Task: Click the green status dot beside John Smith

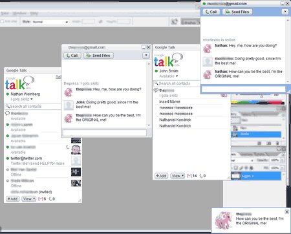Action: (x=156, y=71)
